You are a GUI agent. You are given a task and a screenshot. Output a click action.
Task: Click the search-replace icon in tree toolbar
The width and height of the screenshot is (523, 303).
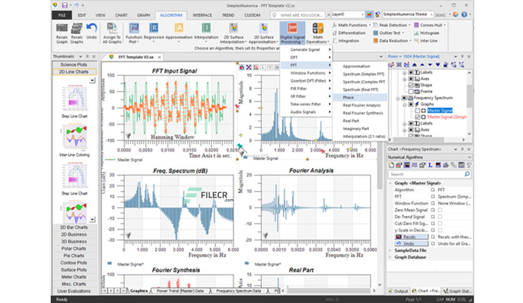coord(391,64)
